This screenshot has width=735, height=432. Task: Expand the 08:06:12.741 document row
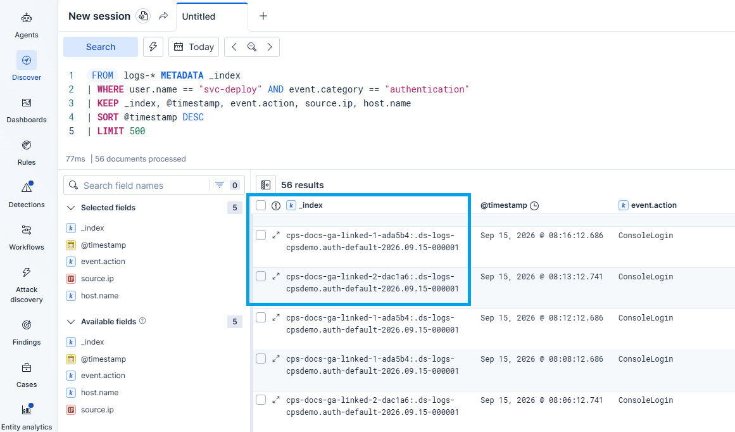click(276, 400)
